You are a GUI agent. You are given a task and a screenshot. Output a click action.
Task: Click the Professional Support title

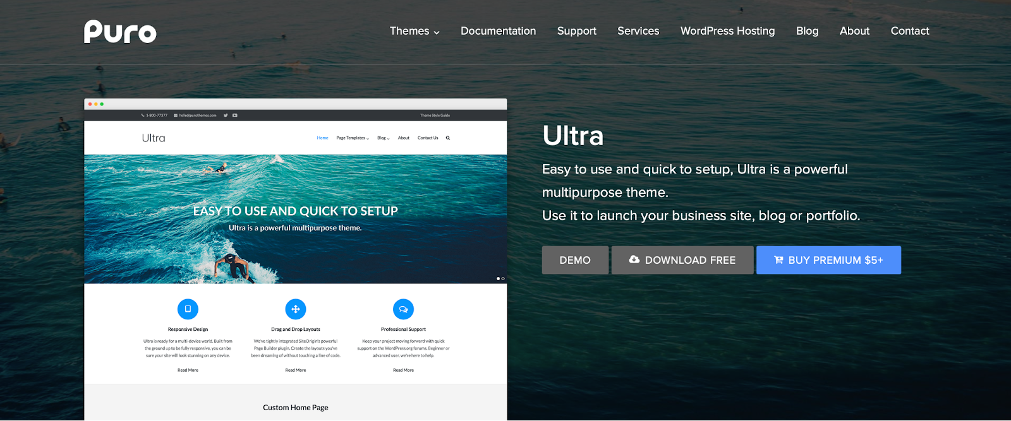[x=403, y=329]
